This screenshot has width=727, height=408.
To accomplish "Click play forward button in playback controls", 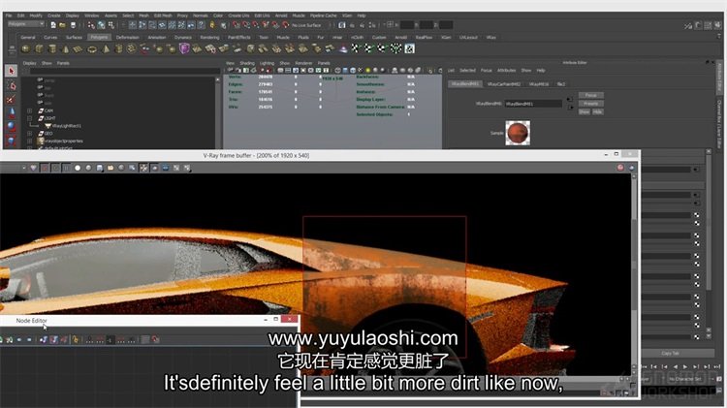I will [x=685, y=366].
